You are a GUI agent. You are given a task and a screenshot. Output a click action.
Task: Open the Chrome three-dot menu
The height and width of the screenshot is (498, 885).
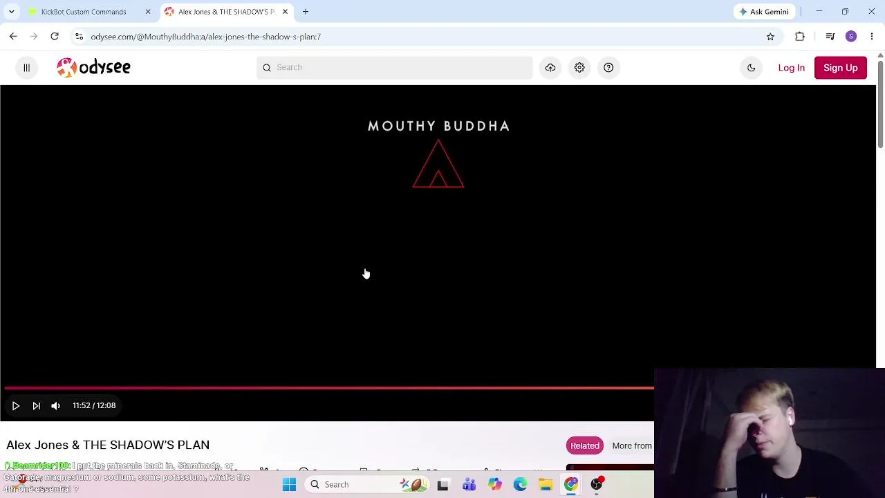pos(872,37)
